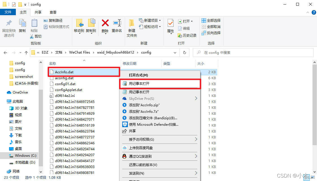Image resolution: width=317 pixels, height=181 pixels.
Task: Click Select None (全部取消)
Action: (211, 27)
